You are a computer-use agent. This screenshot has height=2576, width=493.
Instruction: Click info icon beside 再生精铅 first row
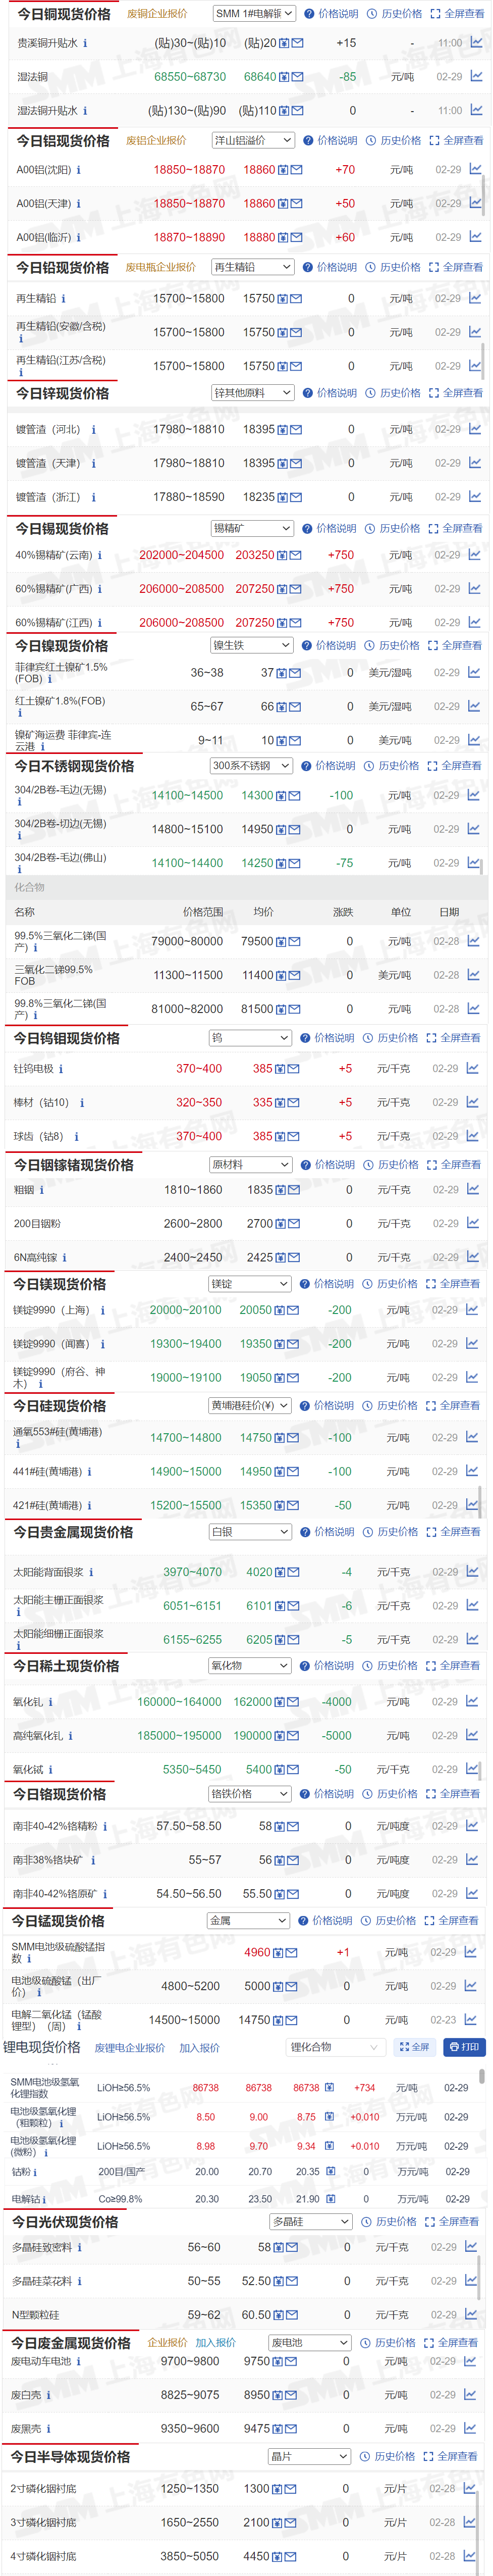(63, 298)
